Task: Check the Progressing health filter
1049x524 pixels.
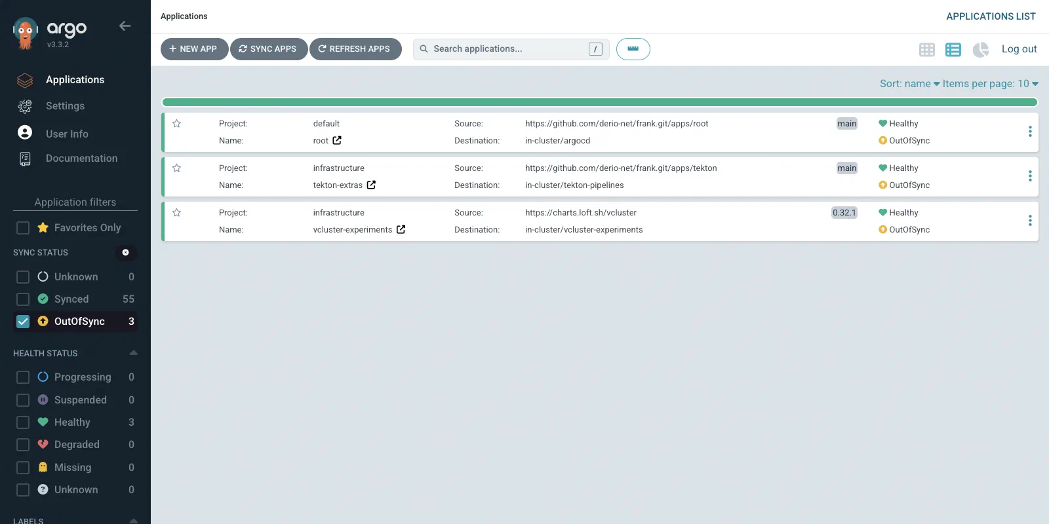Action: pos(23,377)
